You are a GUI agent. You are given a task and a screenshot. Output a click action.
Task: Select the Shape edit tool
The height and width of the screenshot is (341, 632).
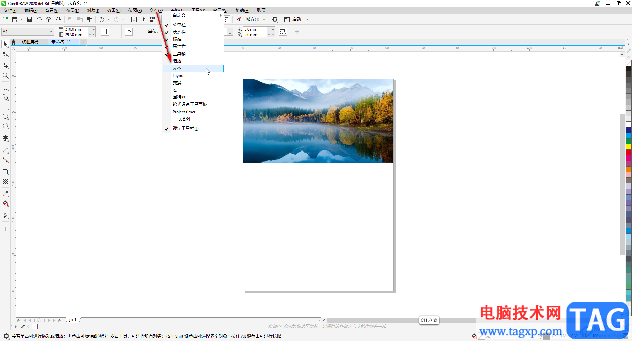[5, 54]
